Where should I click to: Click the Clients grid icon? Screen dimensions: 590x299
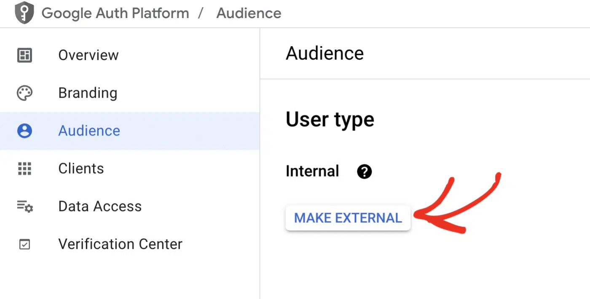24,169
